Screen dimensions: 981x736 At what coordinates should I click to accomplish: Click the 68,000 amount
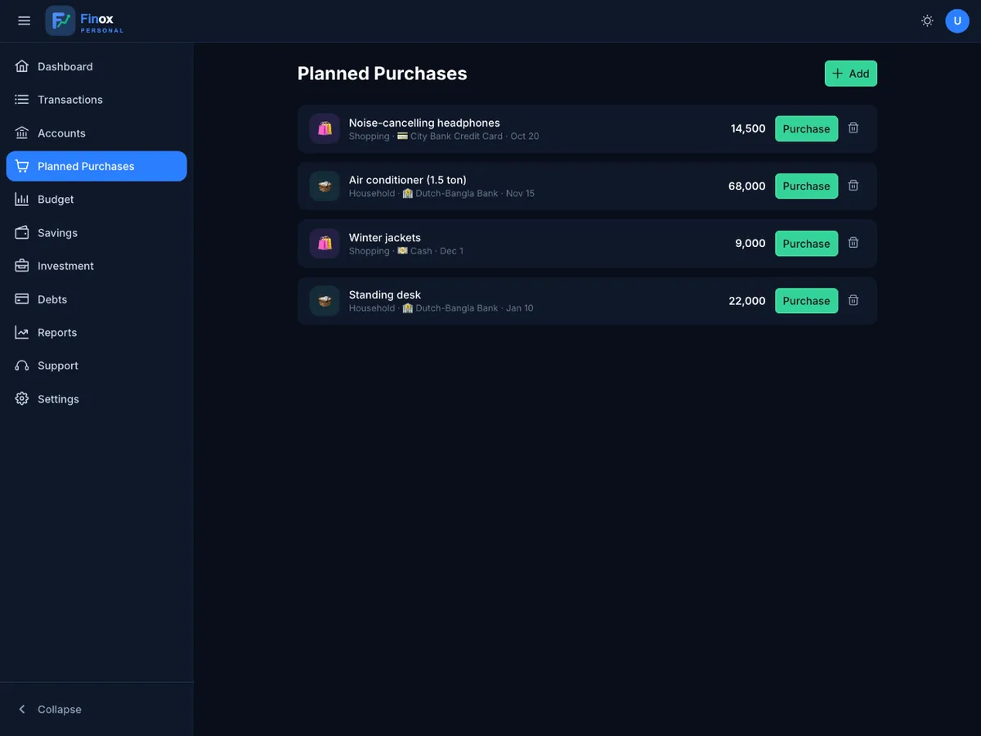(747, 186)
